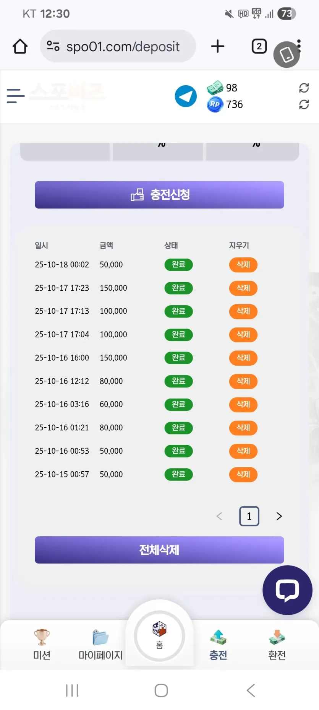Open the hamburger side menu

point(16,96)
